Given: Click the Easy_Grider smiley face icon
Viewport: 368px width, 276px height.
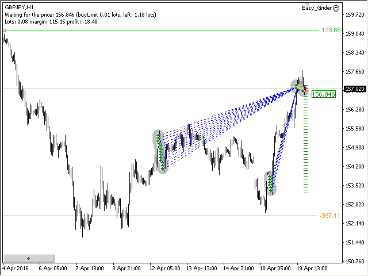Looking at the screenshot, I should (x=336, y=8).
